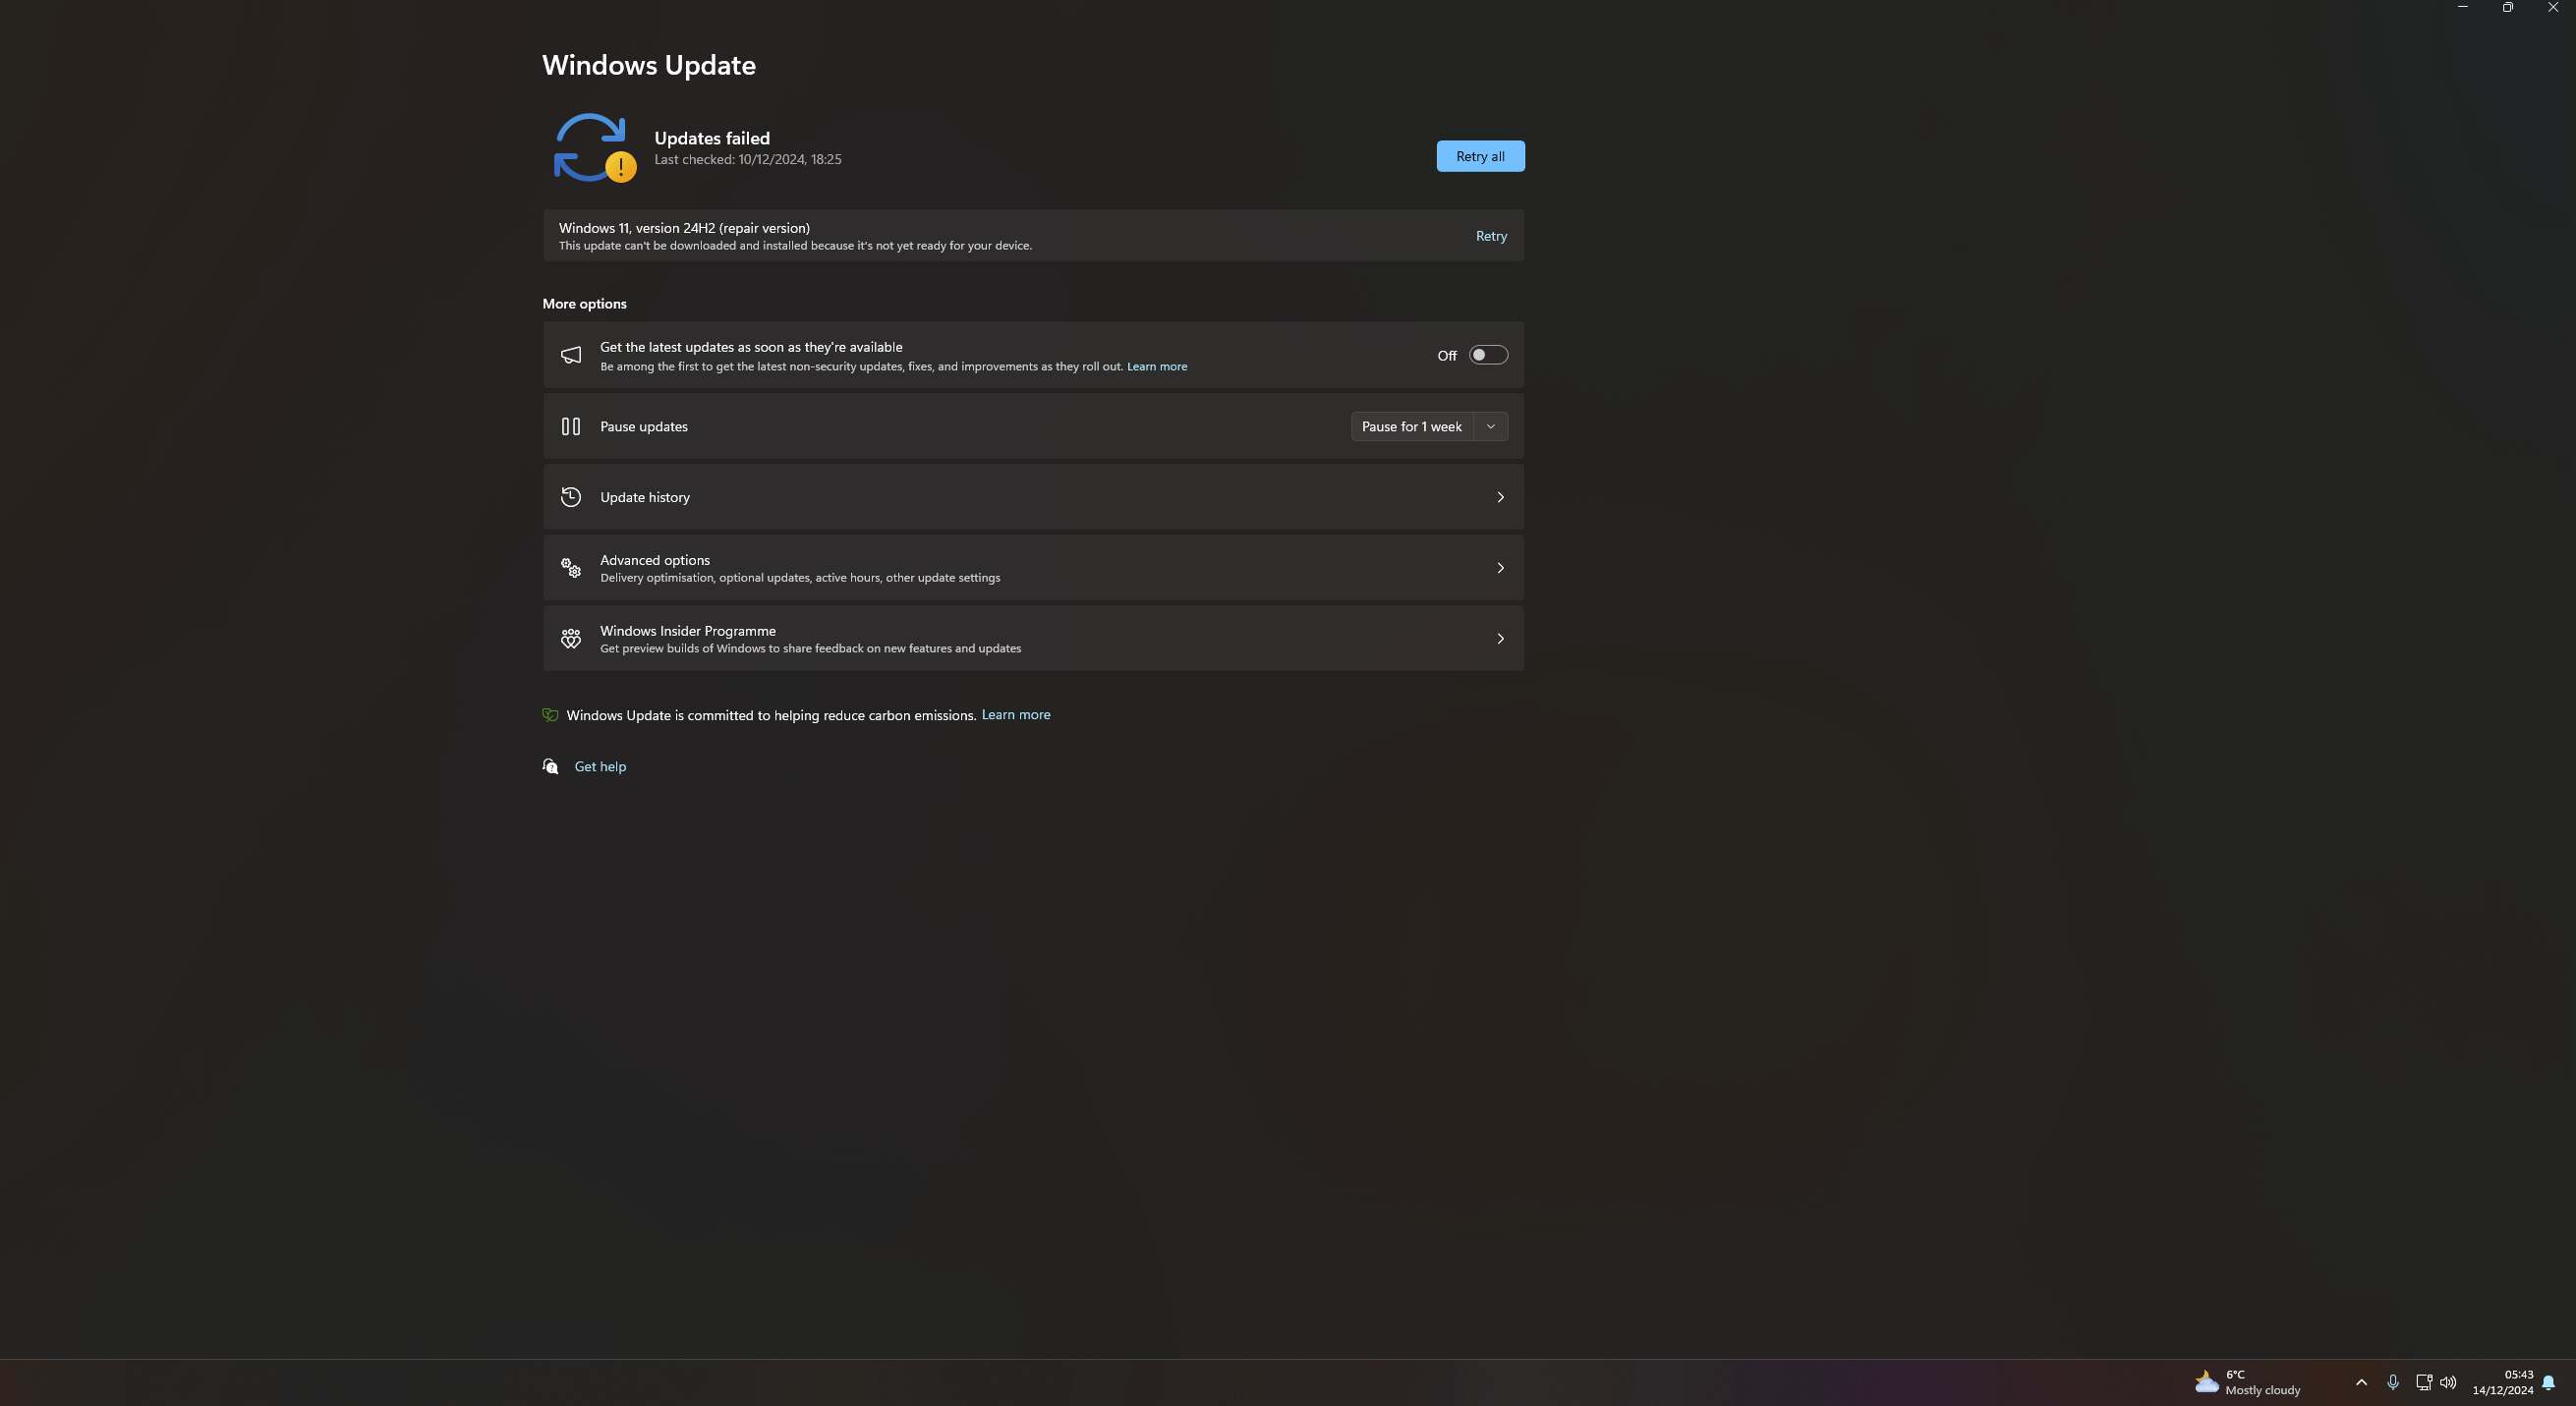
Task: Open Advanced options chevron
Action: (1500, 568)
